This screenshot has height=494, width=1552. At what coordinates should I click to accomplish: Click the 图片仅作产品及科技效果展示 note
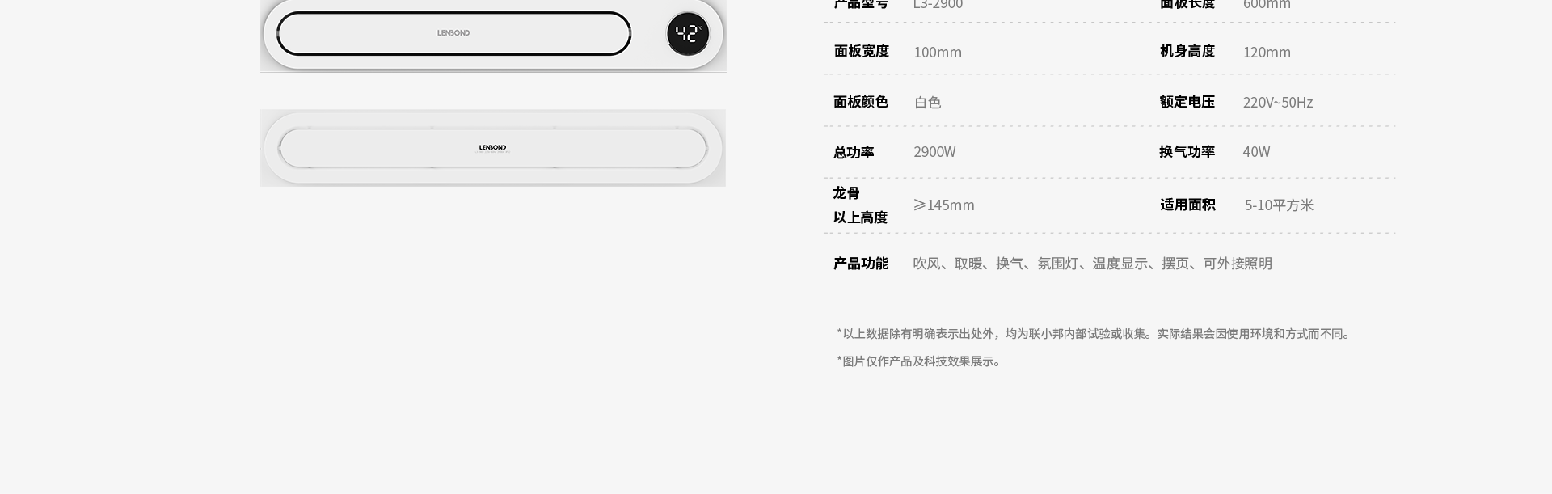(920, 361)
